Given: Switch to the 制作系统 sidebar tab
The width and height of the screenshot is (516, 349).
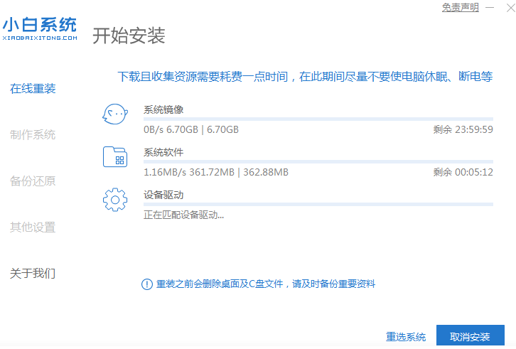Looking at the screenshot, I should click(33, 135).
